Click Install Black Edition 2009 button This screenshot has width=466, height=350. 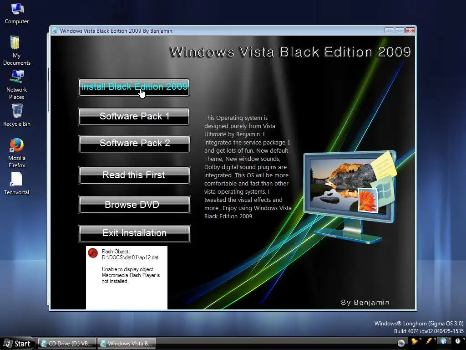[134, 87]
